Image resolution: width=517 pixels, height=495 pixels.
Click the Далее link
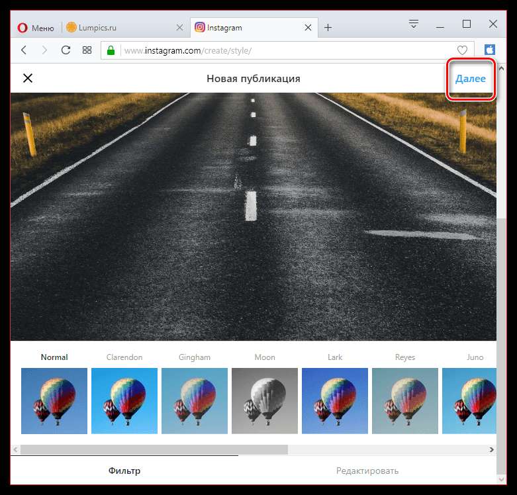pos(471,79)
